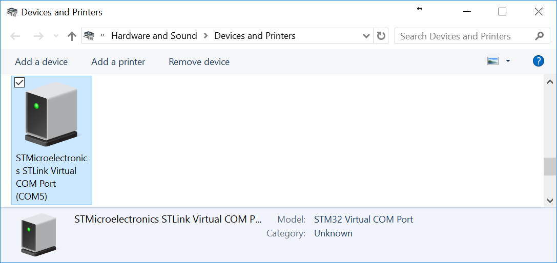
Task: Expand the breadcrumb chevron after Hardware and Sound
Action: coord(205,36)
